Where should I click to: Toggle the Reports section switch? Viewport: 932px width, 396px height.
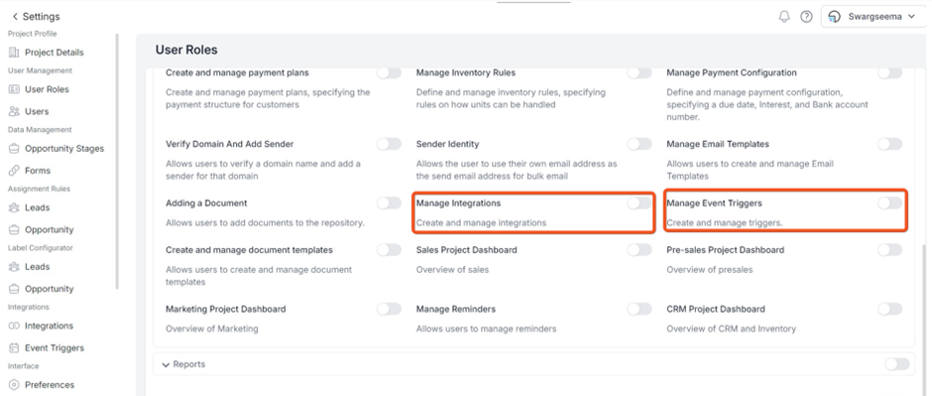click(897, 364)
